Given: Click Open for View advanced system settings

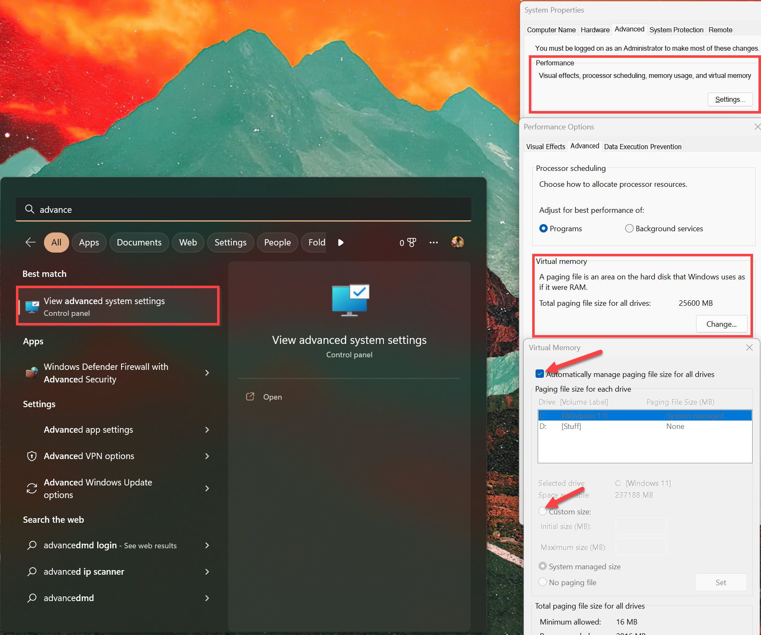Looking at the screenshot, I should (272, 397).
